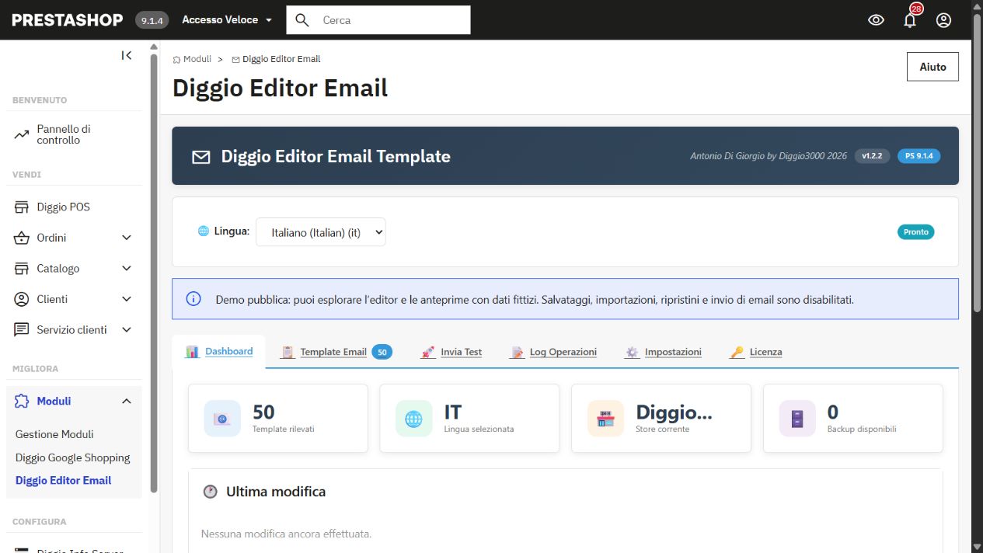Expand the Servizio clienti menu chevron
This screenshot has height=553, width=983.
(x=127, y=330)
